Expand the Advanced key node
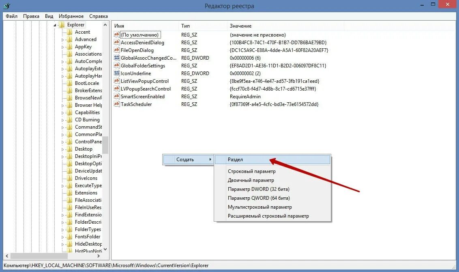 coord(62,40)
